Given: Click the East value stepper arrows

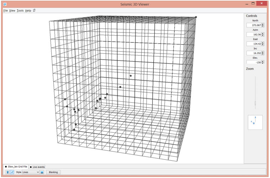Looking at the screenshot, I should [x=263, y=44].
